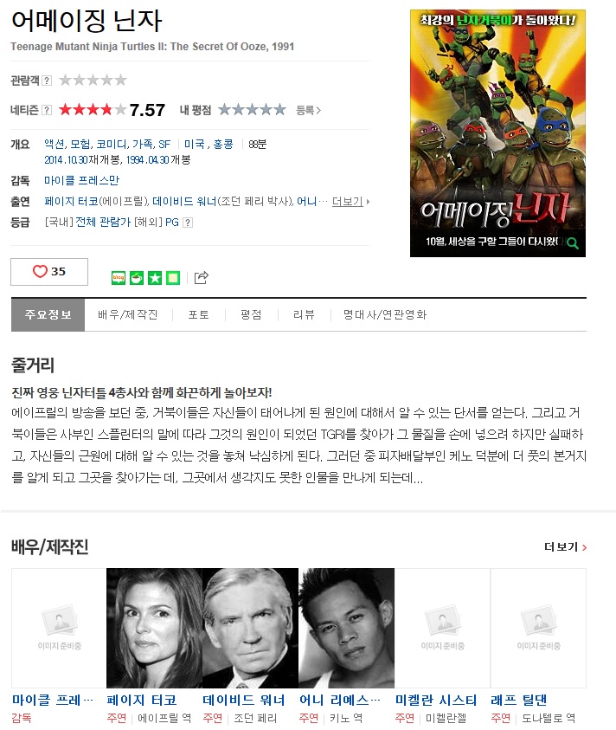Set my rating with 내 평점 stars
The width and height of the screenshot is (616, 730).
[x=252, y=110]
